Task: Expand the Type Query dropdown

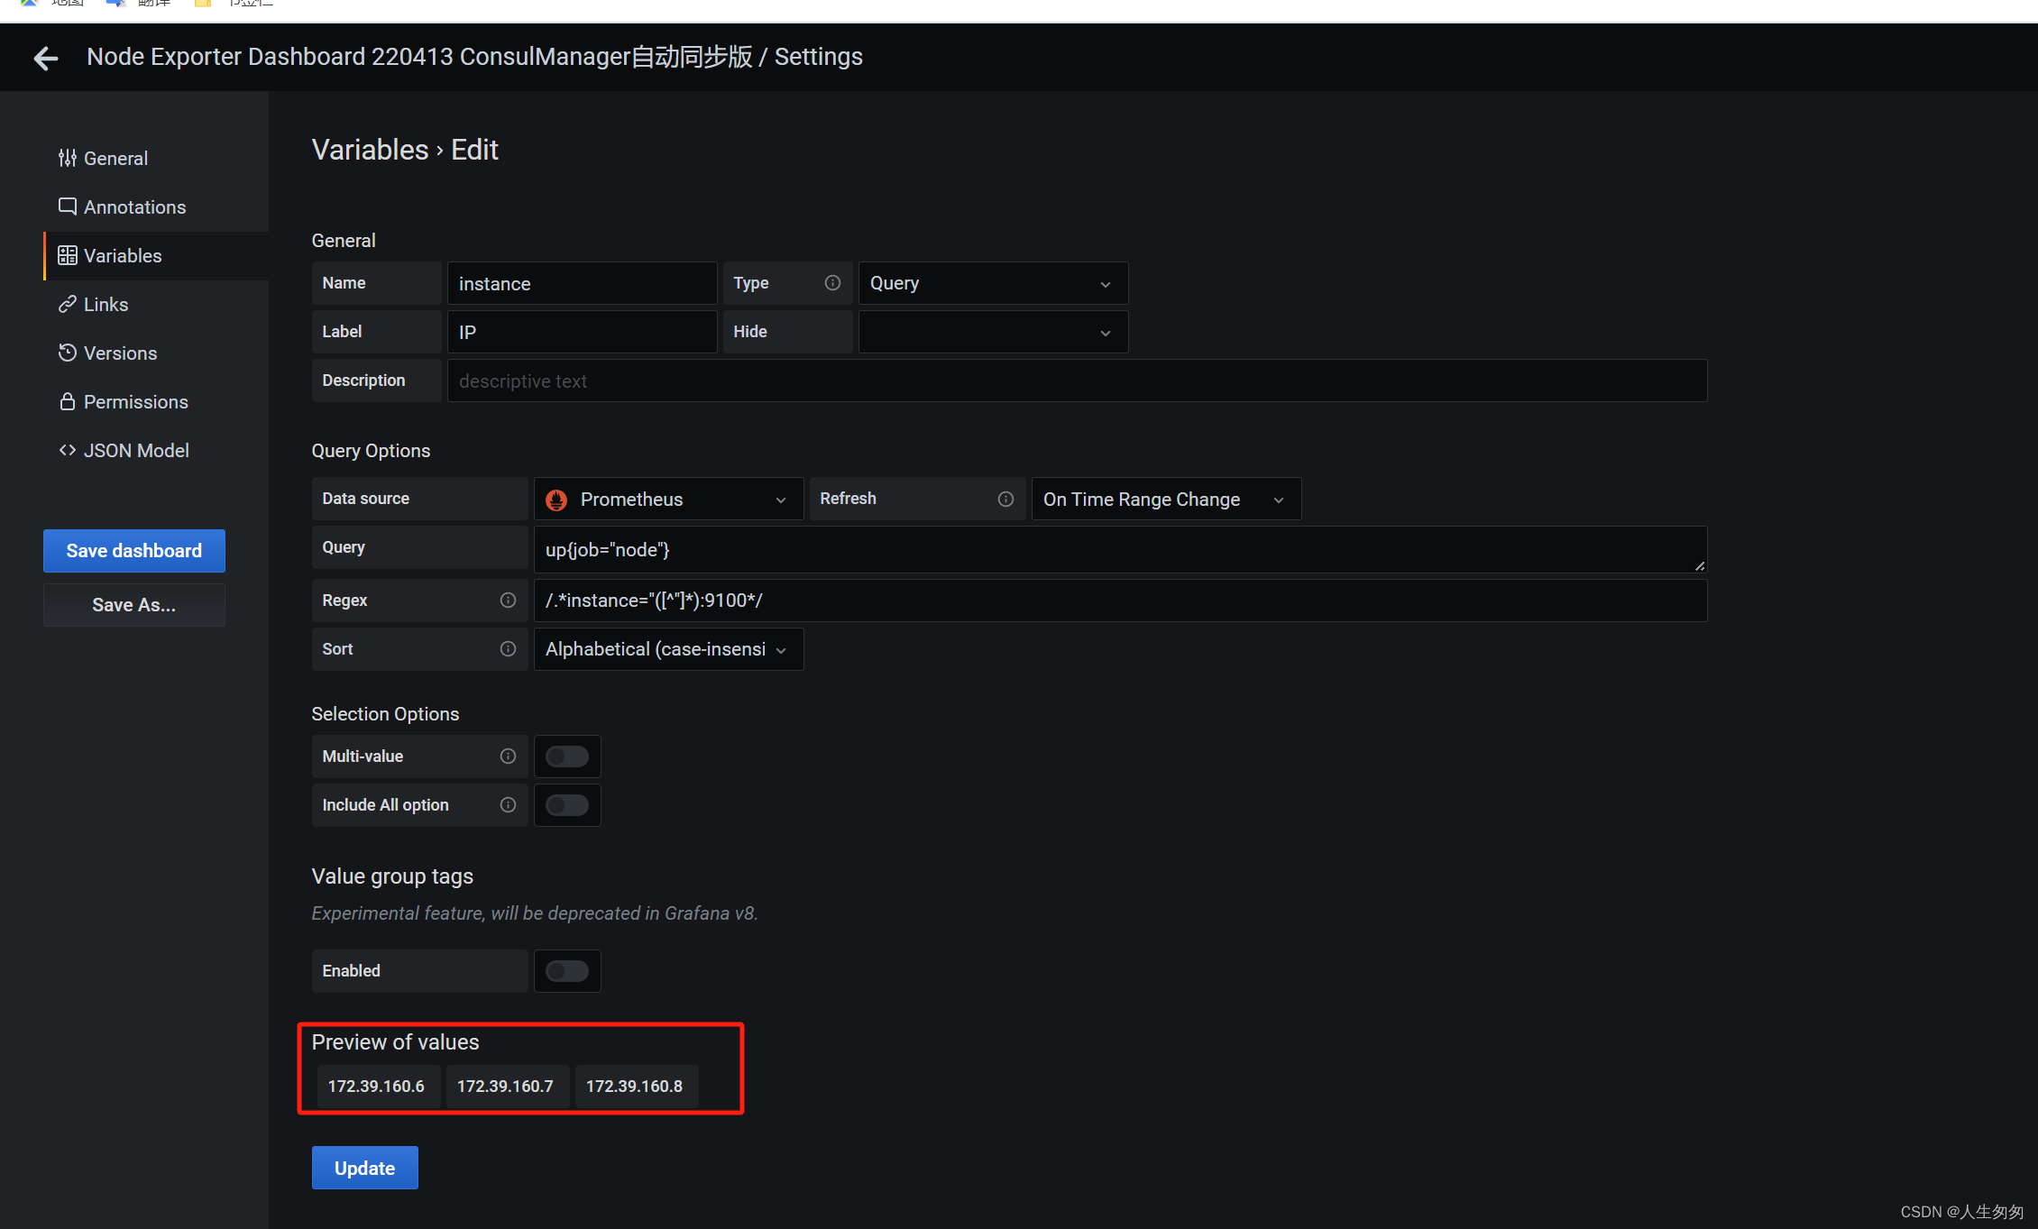Action: pos(990,282)
